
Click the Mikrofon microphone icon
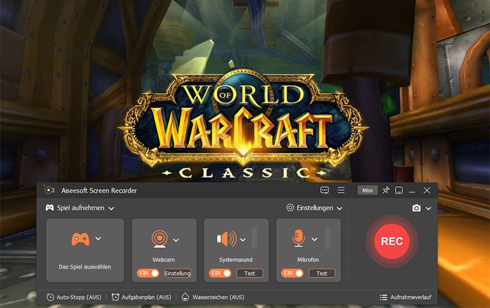[298, 238]
